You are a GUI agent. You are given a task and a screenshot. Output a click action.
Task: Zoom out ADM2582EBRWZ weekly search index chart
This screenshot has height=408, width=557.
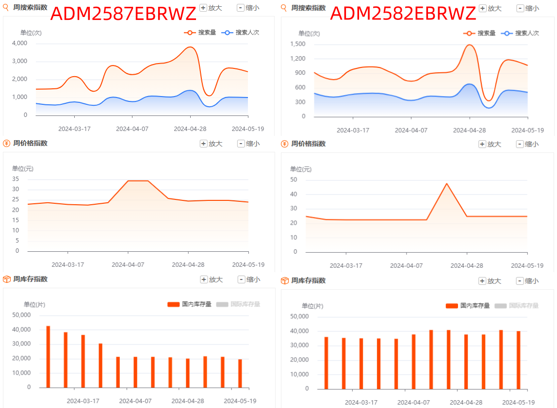(528, 8)
